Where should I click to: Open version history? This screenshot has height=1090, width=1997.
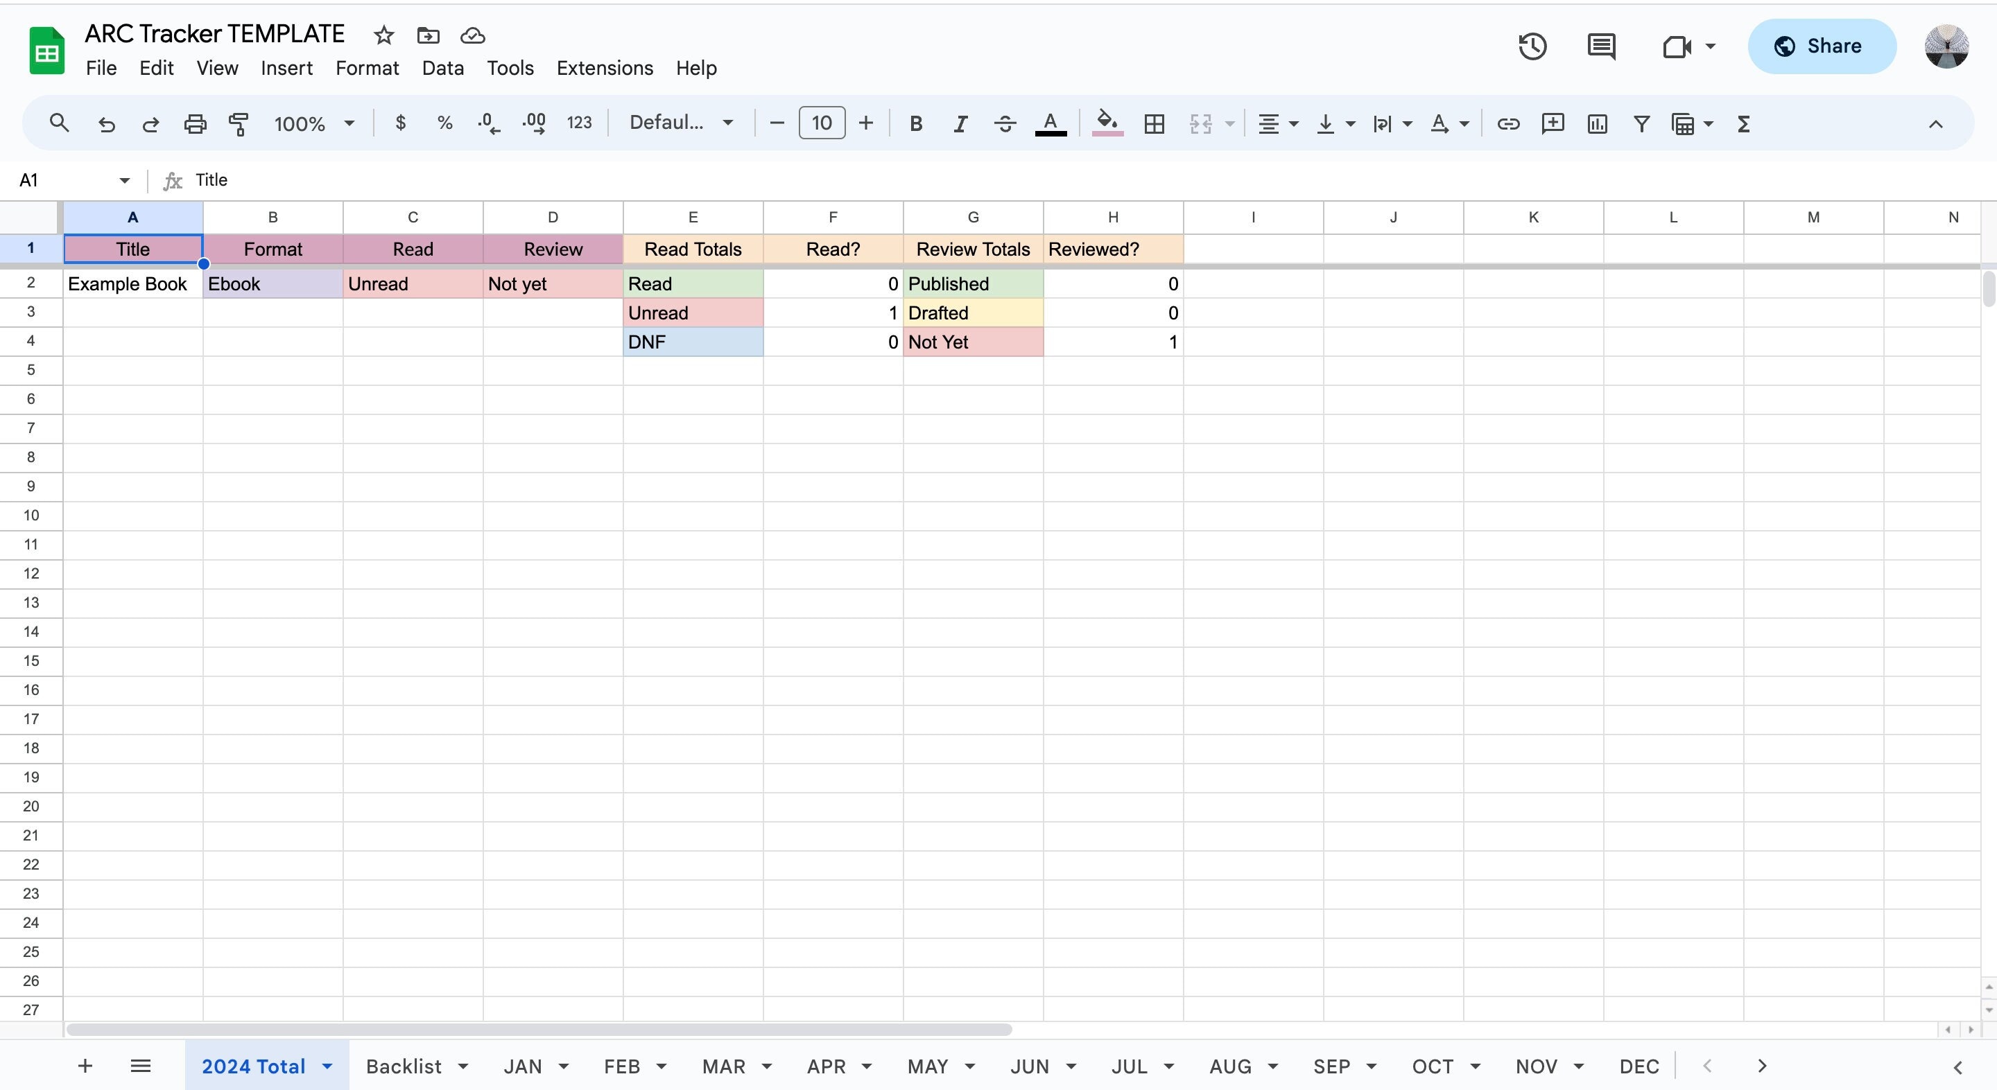point(1532,46)
